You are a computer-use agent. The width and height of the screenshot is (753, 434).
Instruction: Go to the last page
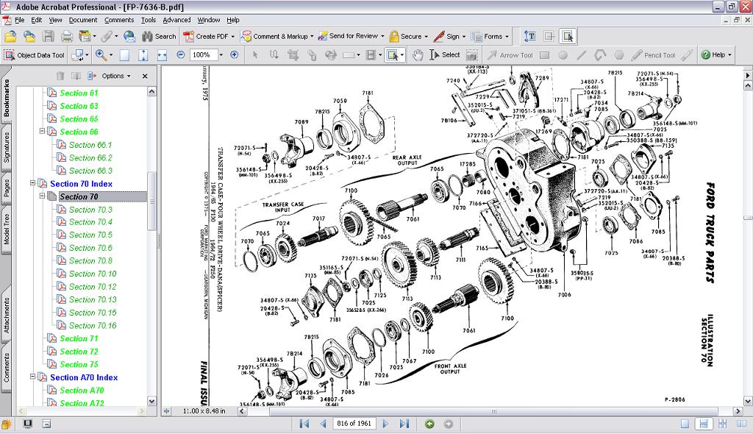[404, 424]
